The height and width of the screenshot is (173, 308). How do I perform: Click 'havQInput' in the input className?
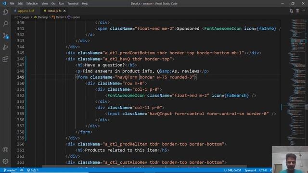(x=161, y=114)
